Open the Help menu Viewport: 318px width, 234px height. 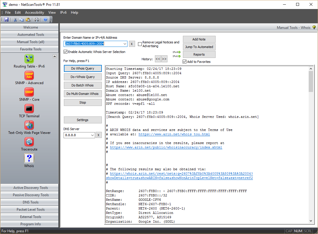74,13
